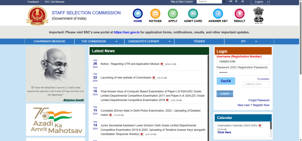
Task: Click STAFF SELECTION COMMISSION title
Action: click(x=86, y=13)
